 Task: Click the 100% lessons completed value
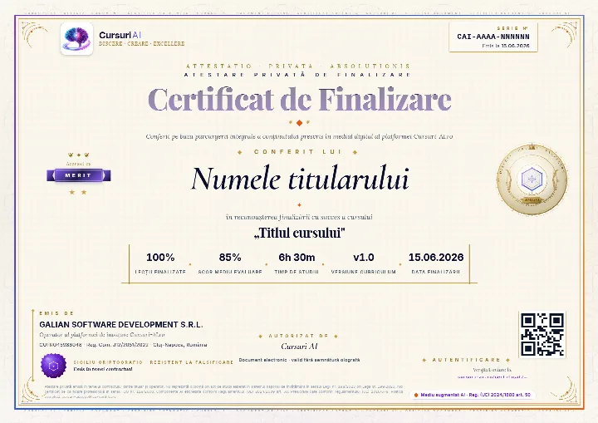tap(160, 258)
